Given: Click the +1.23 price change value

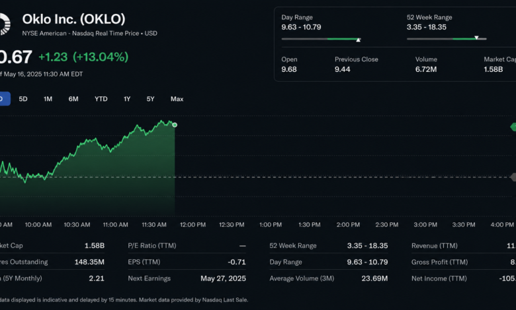Looking at the screenshot, I should [x=53, y=57].
